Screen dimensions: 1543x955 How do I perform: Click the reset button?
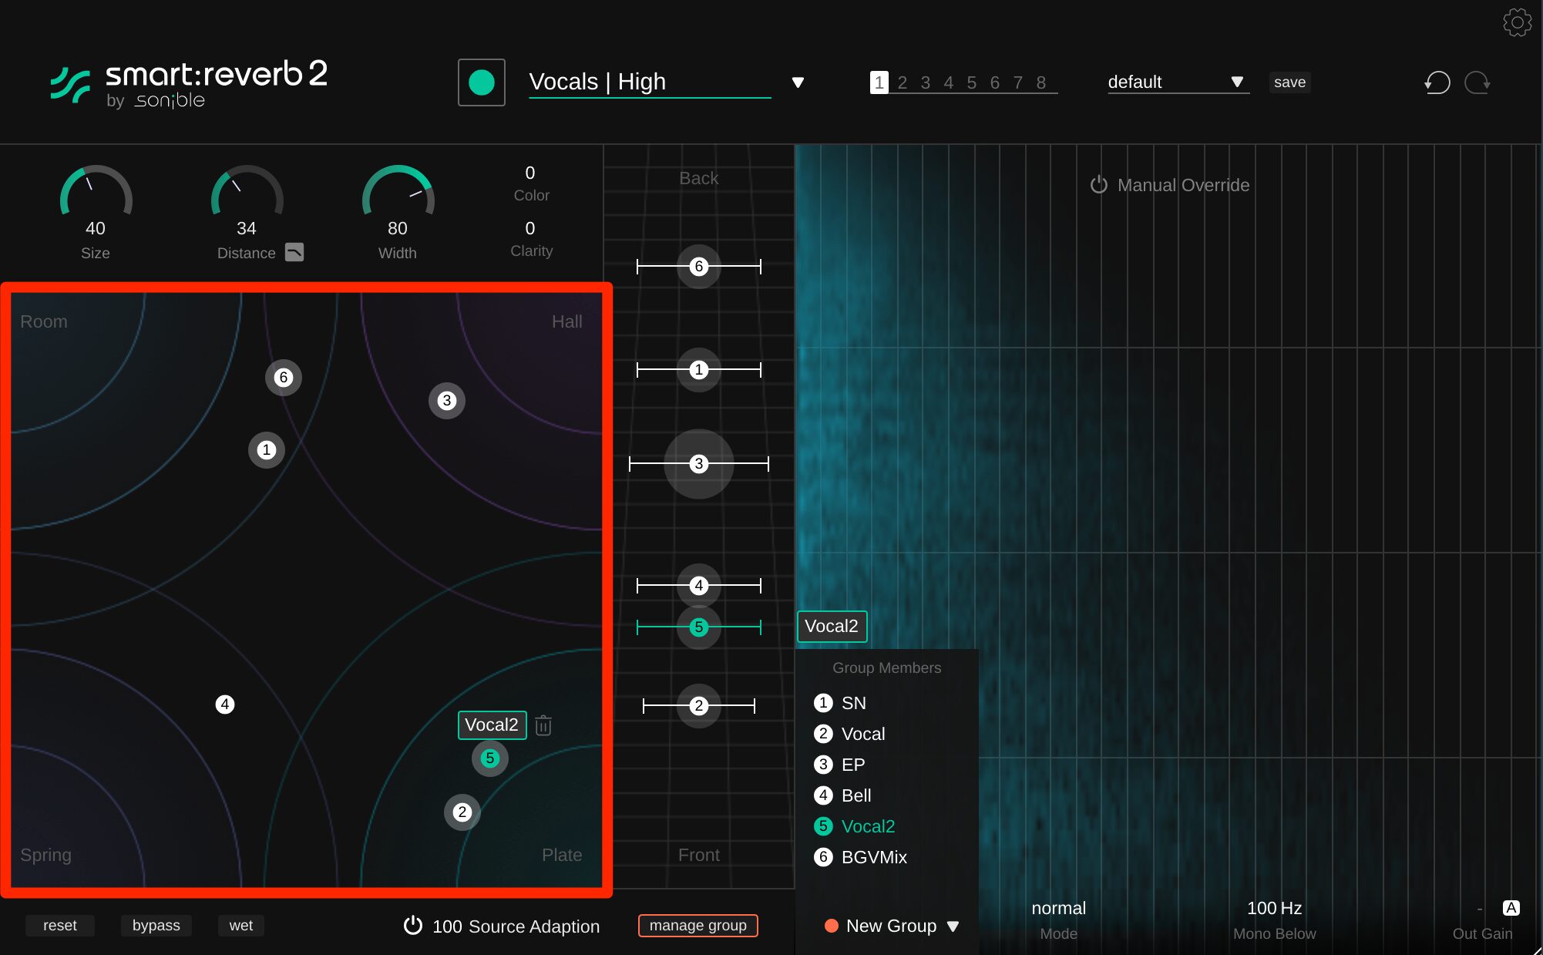(60, 925)
